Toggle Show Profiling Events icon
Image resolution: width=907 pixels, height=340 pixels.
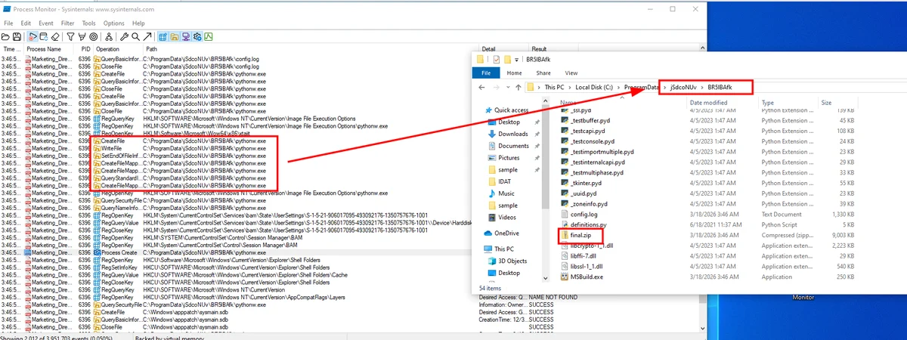point(209,36)
